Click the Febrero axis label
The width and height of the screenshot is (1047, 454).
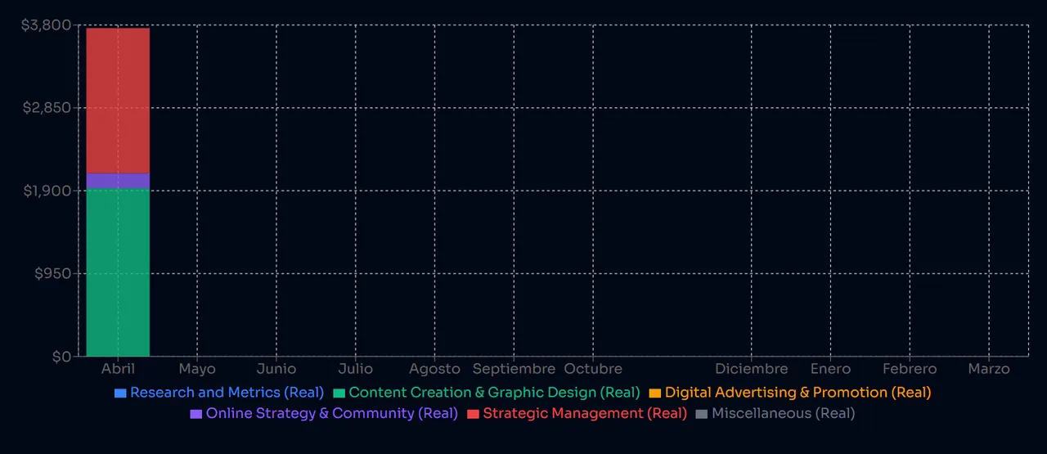pyautogui.click(x=910, y=369)
